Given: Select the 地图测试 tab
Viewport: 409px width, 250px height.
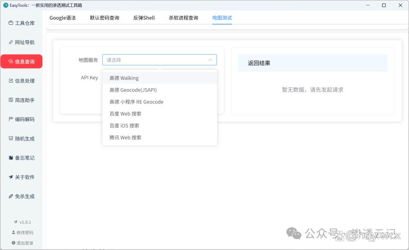Looking at the screenshot, I should pos(222,18).
